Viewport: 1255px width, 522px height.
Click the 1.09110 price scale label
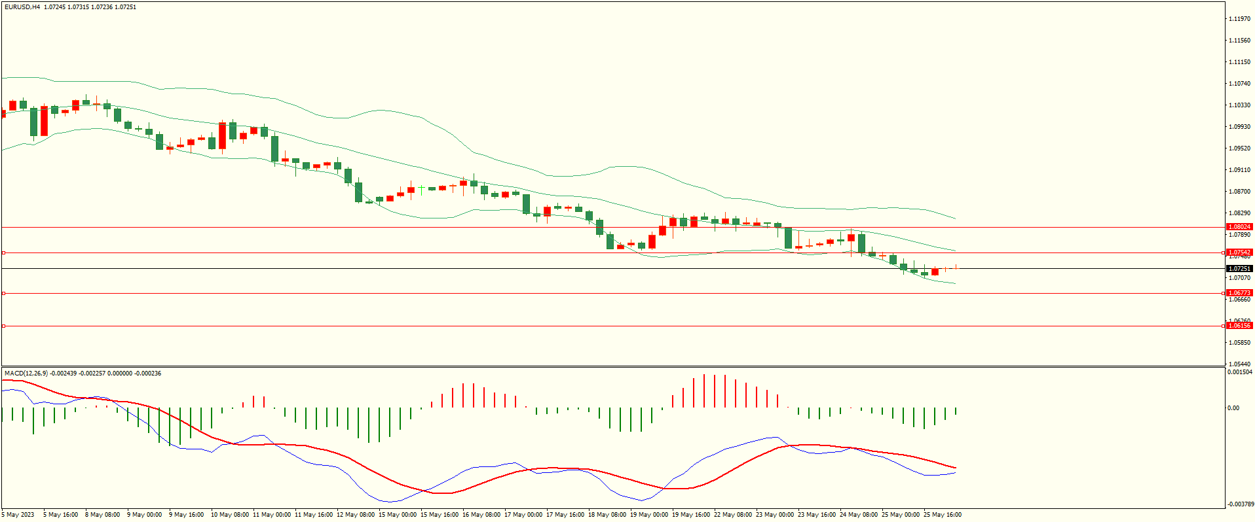pyautogui.click(x=1239, y=170)
